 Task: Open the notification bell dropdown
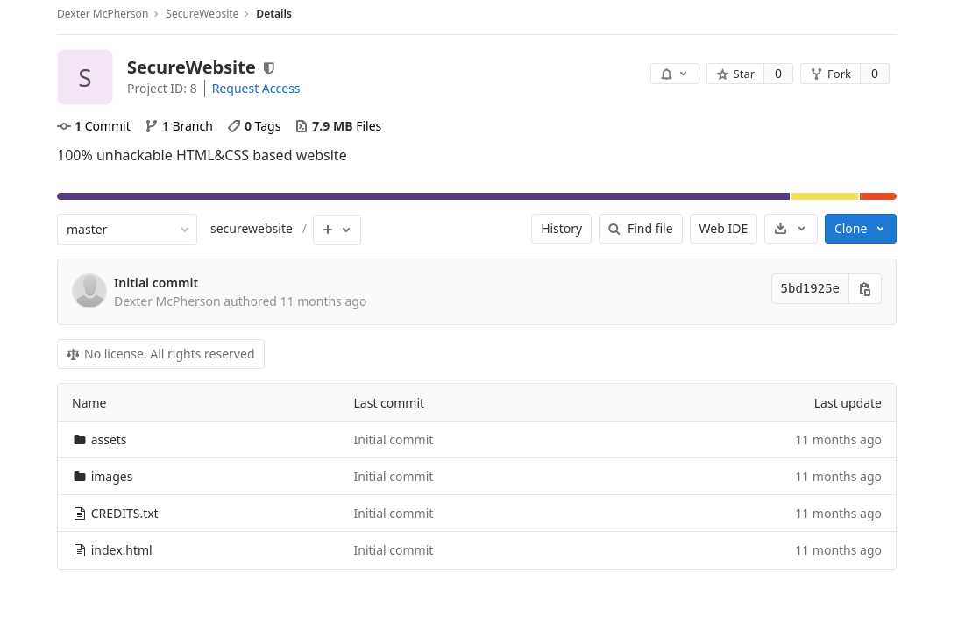point(674,74)
